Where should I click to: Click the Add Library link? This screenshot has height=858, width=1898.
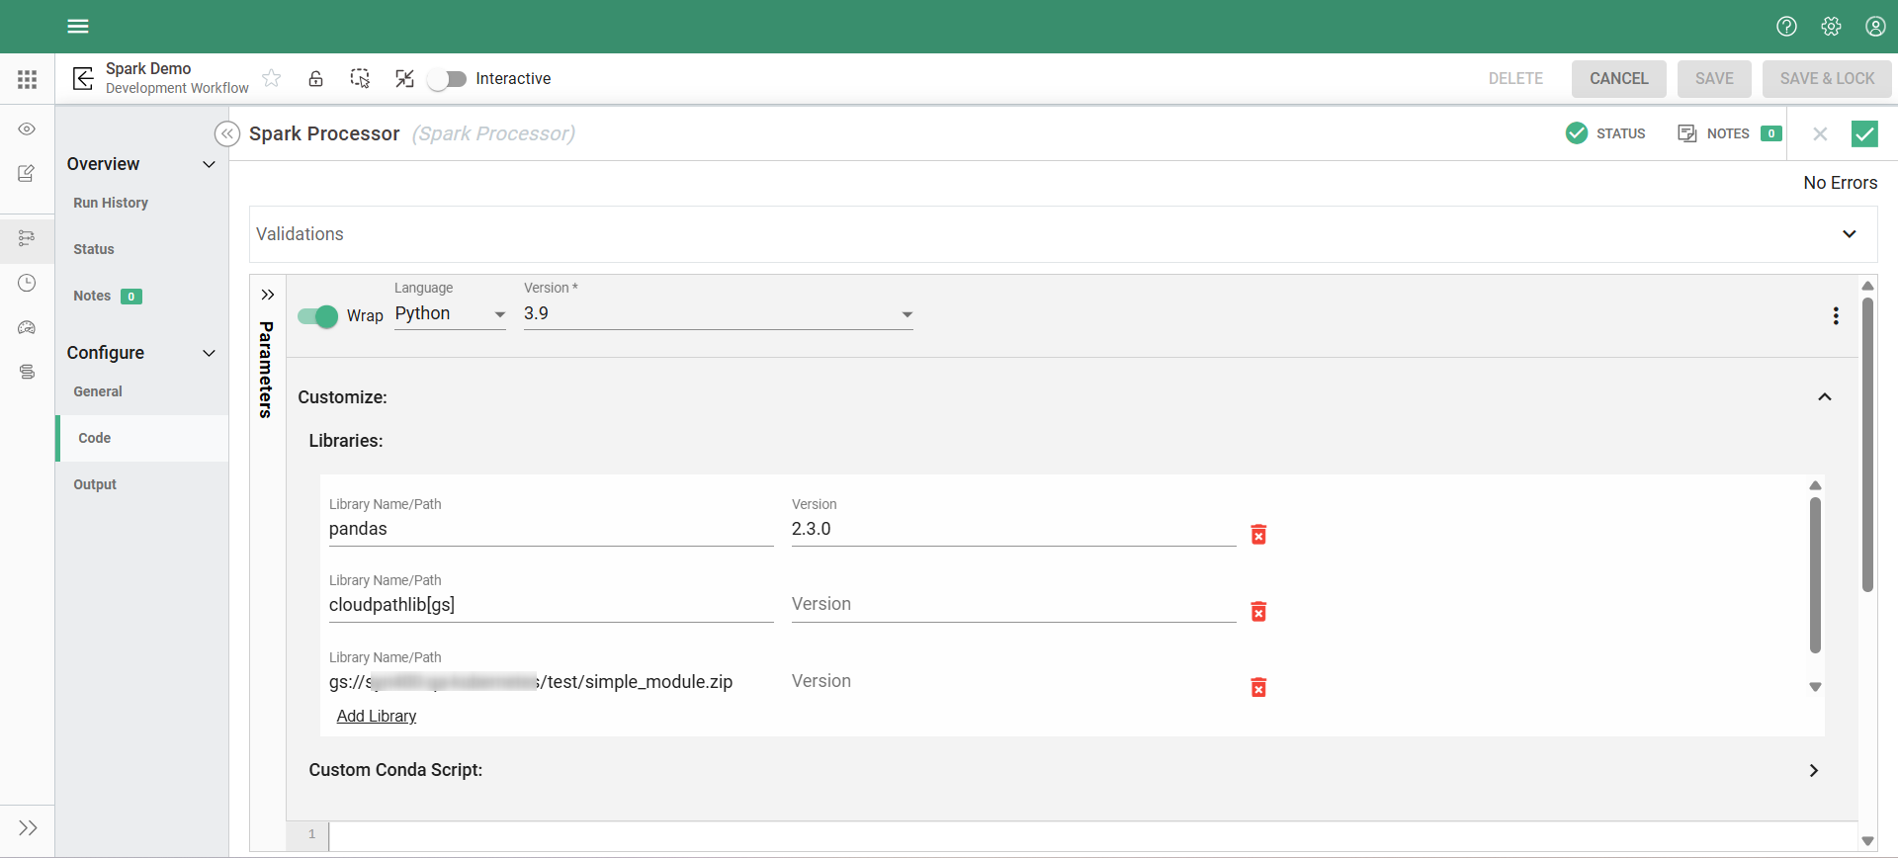coord(377,716)
